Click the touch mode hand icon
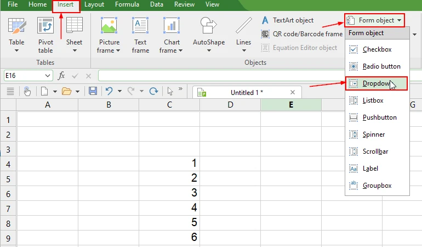This screenshot has width=422, height=247. pyautogui.click(x=27, y=91)
